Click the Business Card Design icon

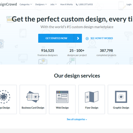[33, 97]
